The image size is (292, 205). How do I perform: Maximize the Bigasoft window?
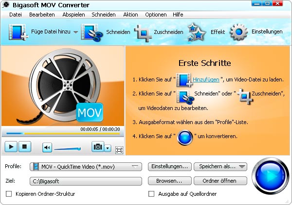[x=267, y=3]
